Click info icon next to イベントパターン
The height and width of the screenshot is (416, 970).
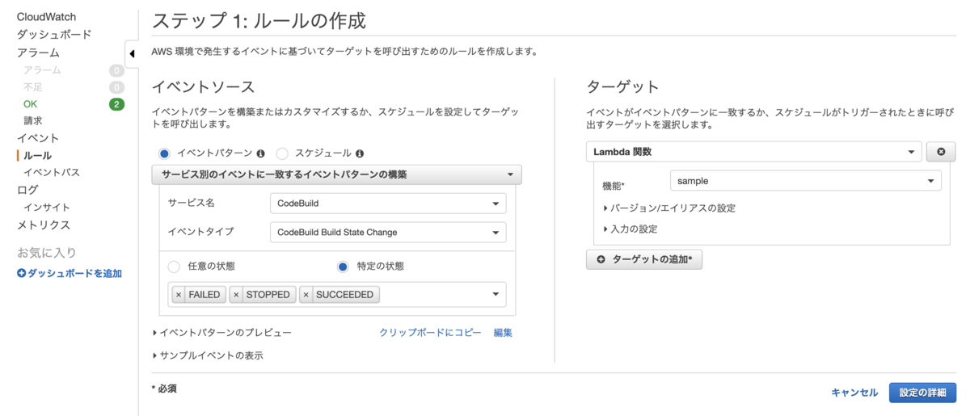261,153
